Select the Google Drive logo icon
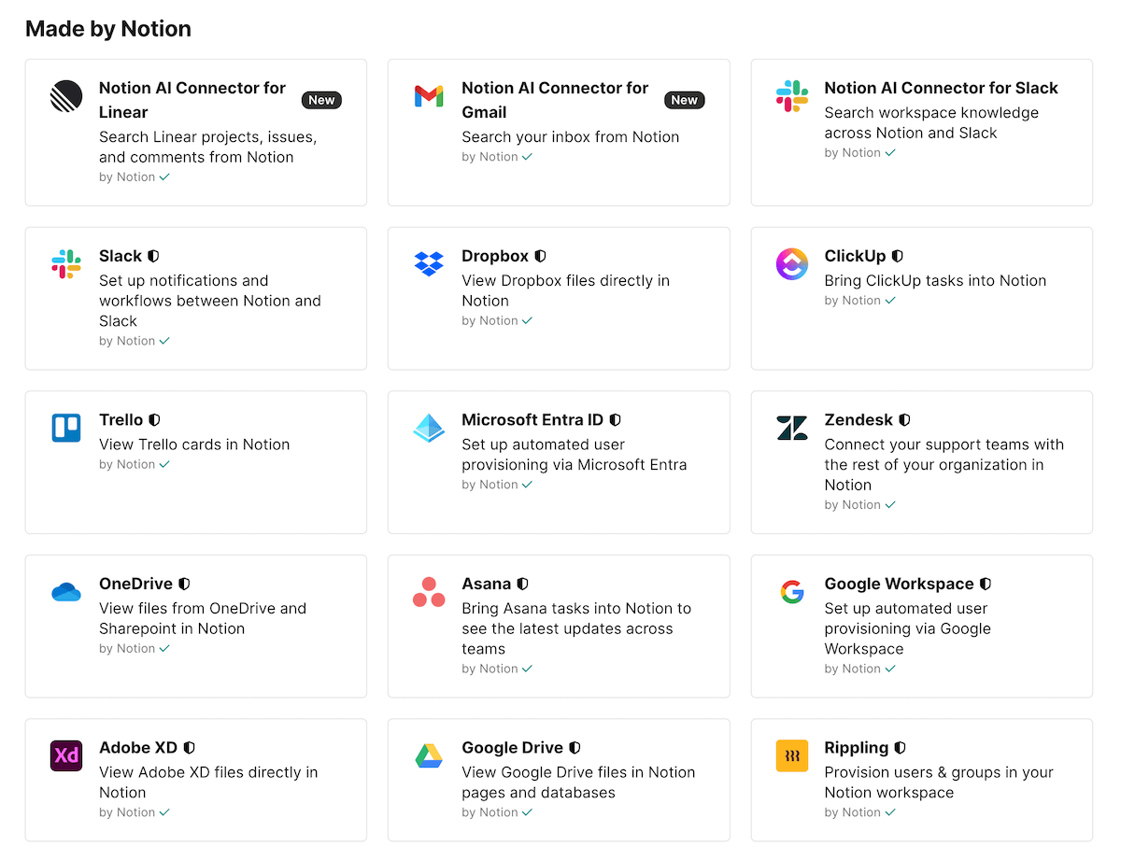1121x860 pixels. (x=429, y=756)
